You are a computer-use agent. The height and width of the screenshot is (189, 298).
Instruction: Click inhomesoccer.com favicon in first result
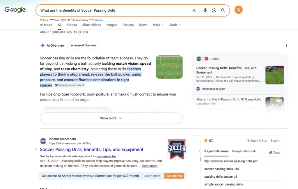pos(43,141)
